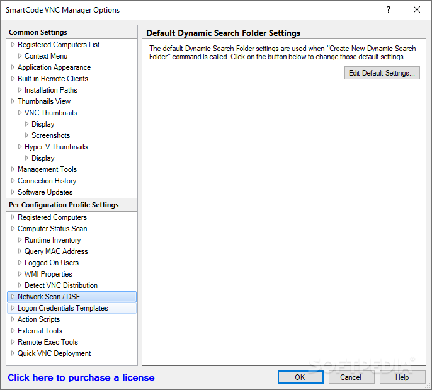Click the question mark help icon
This screenshot has width=432, height=390.
click(x=389, y=10)
